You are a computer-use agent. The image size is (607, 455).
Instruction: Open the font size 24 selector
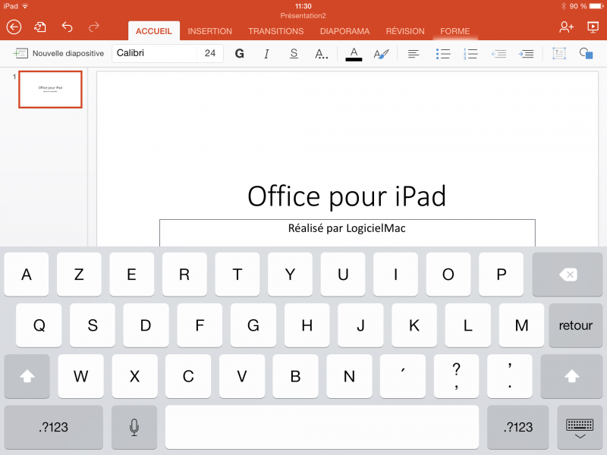pyautogui.click(x=210, y=53)
